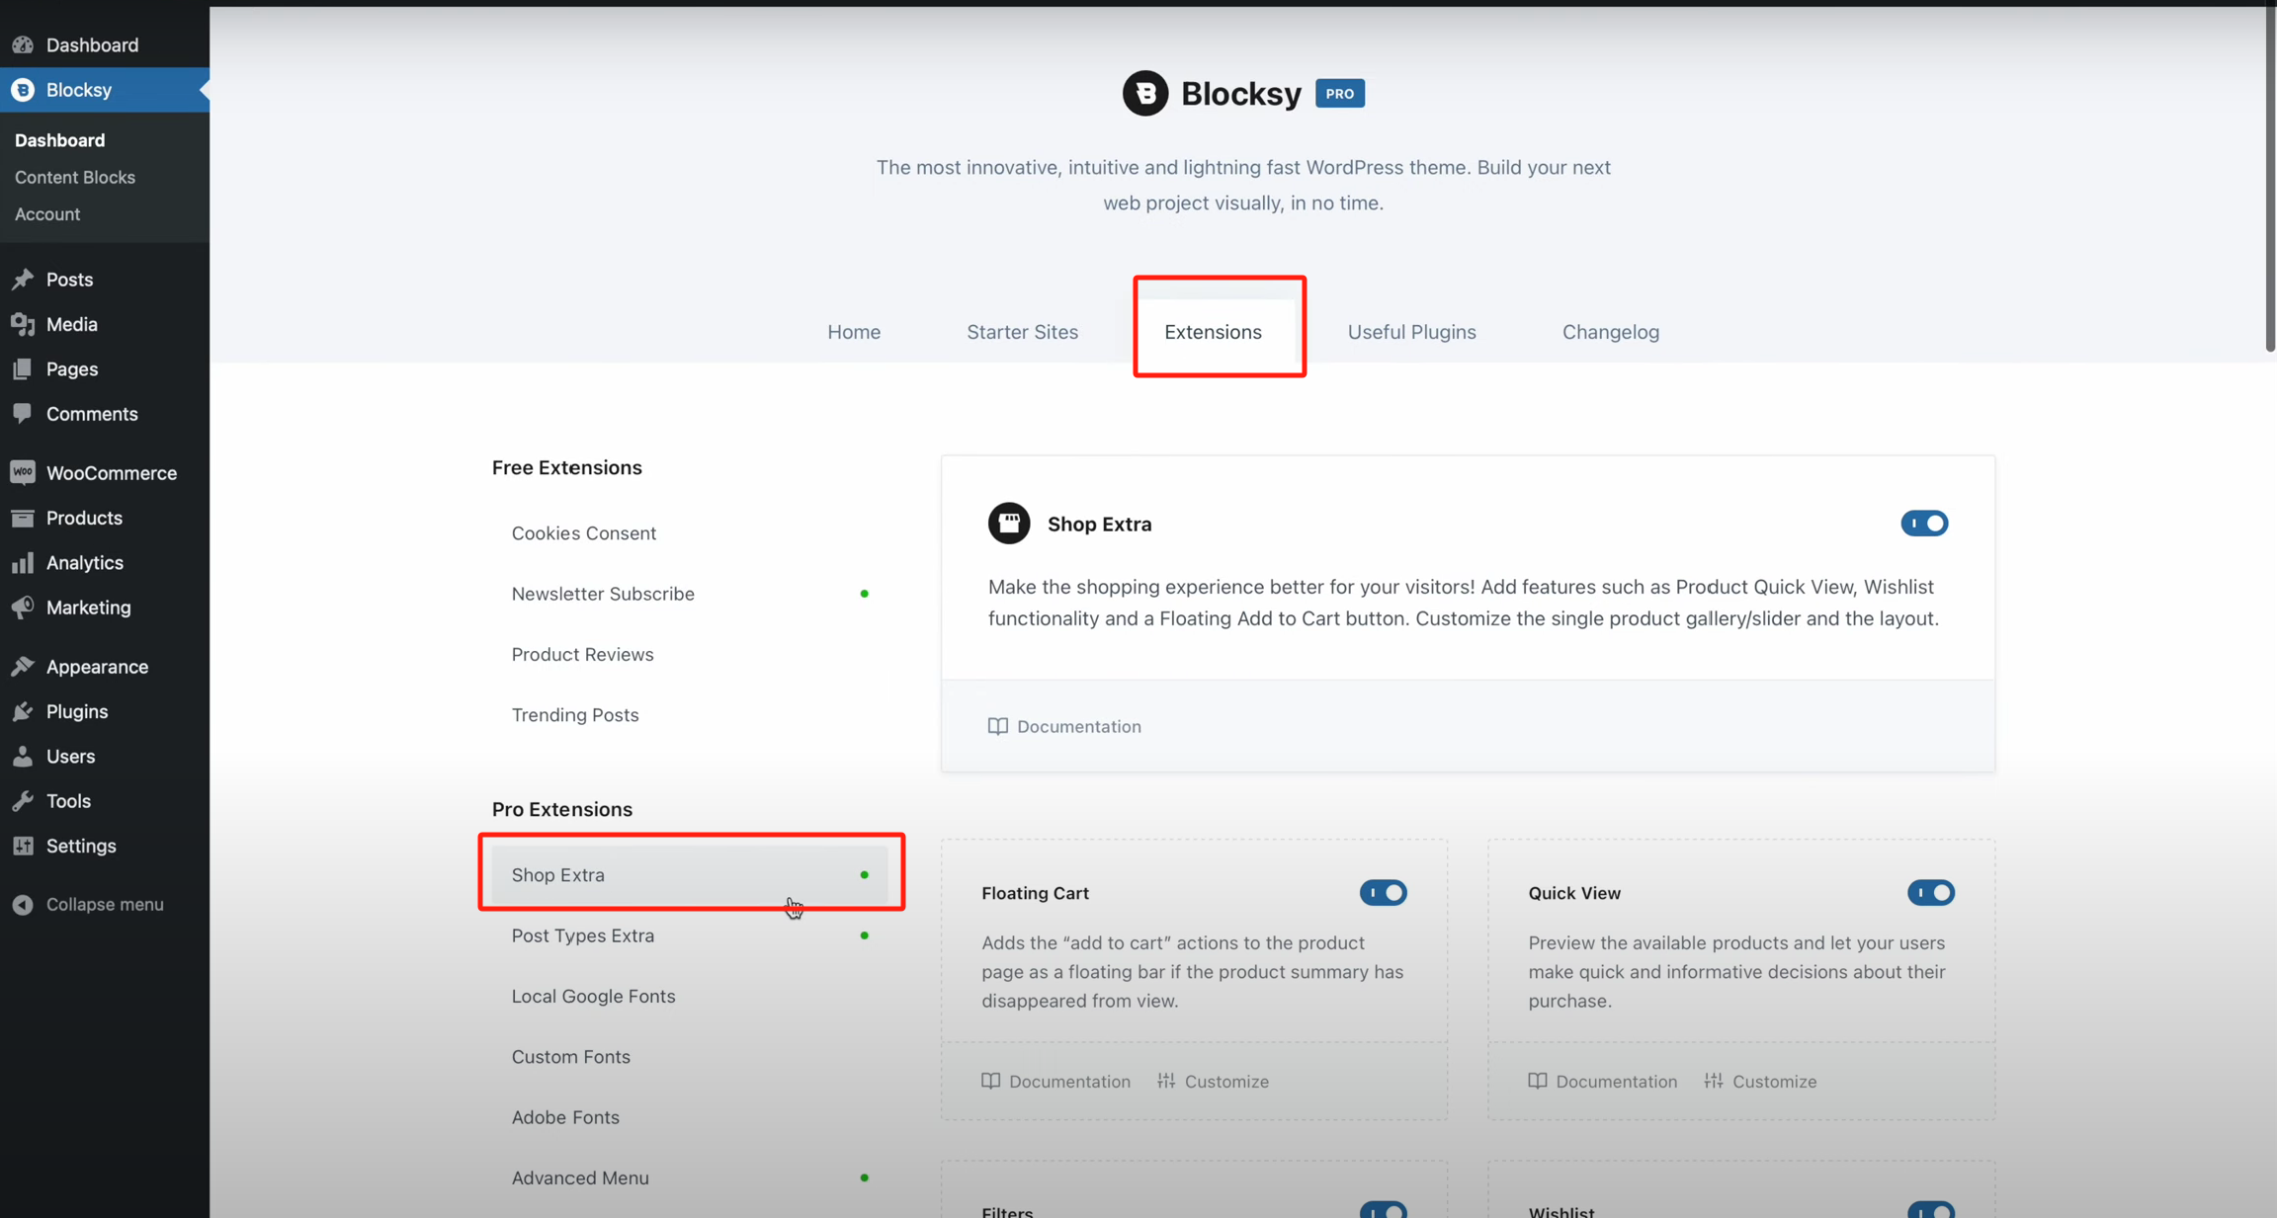Select the Appearance paintbrush icon
Viewport: 2277px width, 1218px height.
[x=23, y=666]
